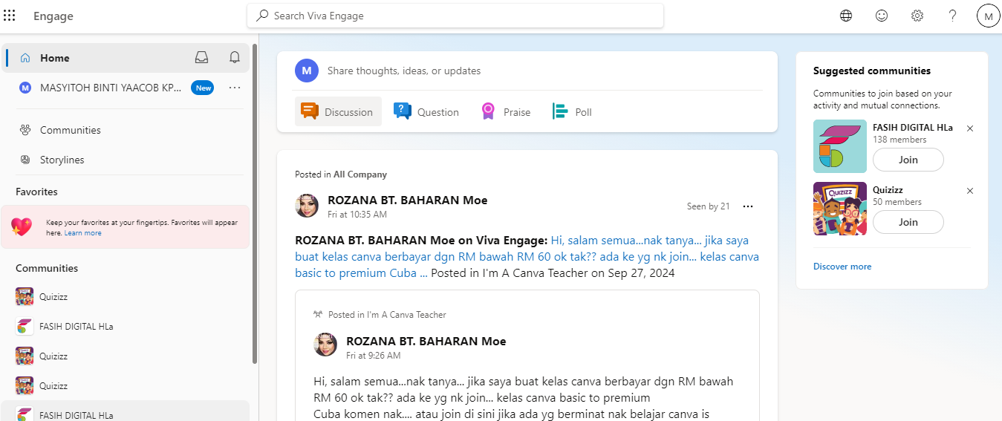Open the notifications bell
The width and height of the screenshot is (1002, 421).
(x=235, y=57)
